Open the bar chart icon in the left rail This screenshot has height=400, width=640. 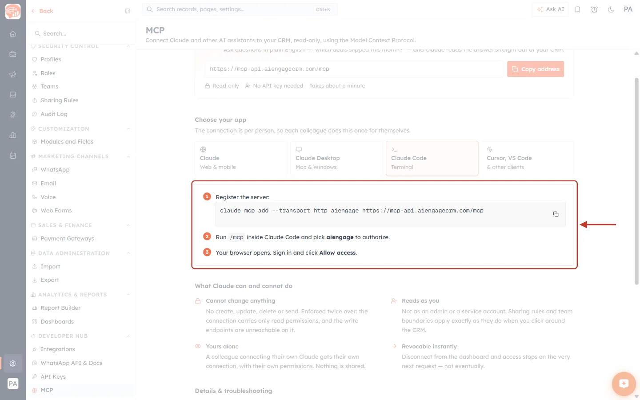coord(13,135)
